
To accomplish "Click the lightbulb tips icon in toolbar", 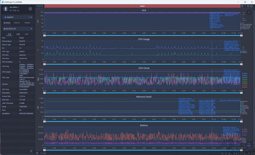I will 245,6.
